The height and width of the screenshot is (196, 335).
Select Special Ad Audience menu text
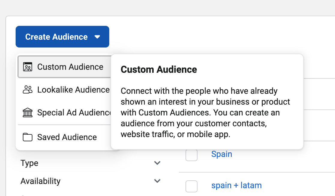pos(74,113)
